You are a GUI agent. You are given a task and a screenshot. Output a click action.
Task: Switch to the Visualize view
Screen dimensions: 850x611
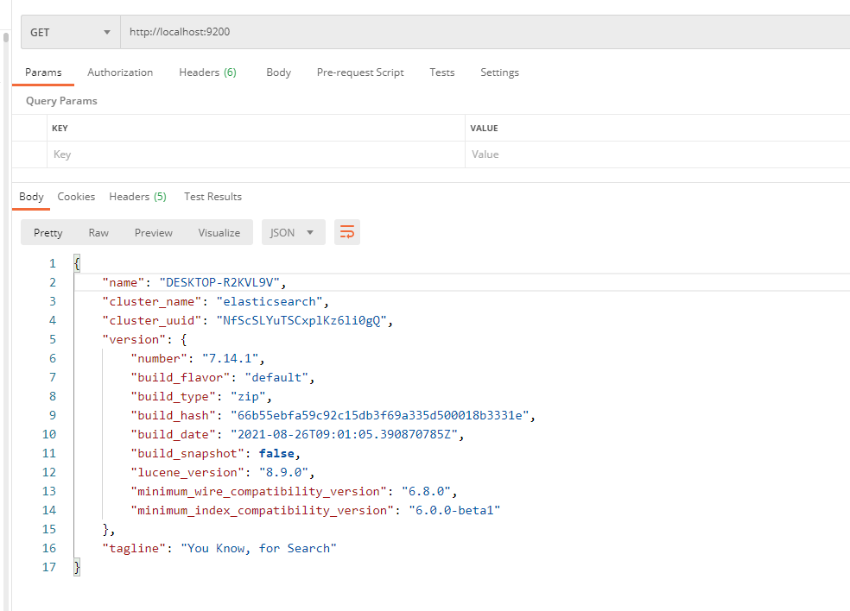[219, 232]
